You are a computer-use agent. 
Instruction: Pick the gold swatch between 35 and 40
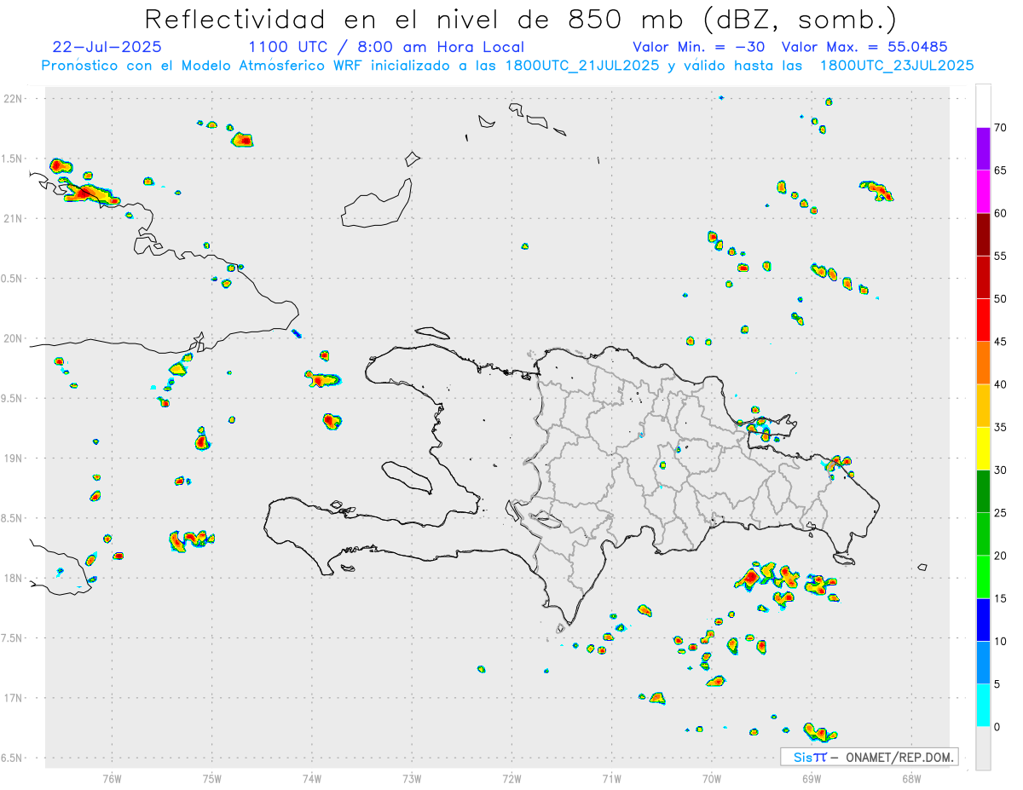click(983, 406)
